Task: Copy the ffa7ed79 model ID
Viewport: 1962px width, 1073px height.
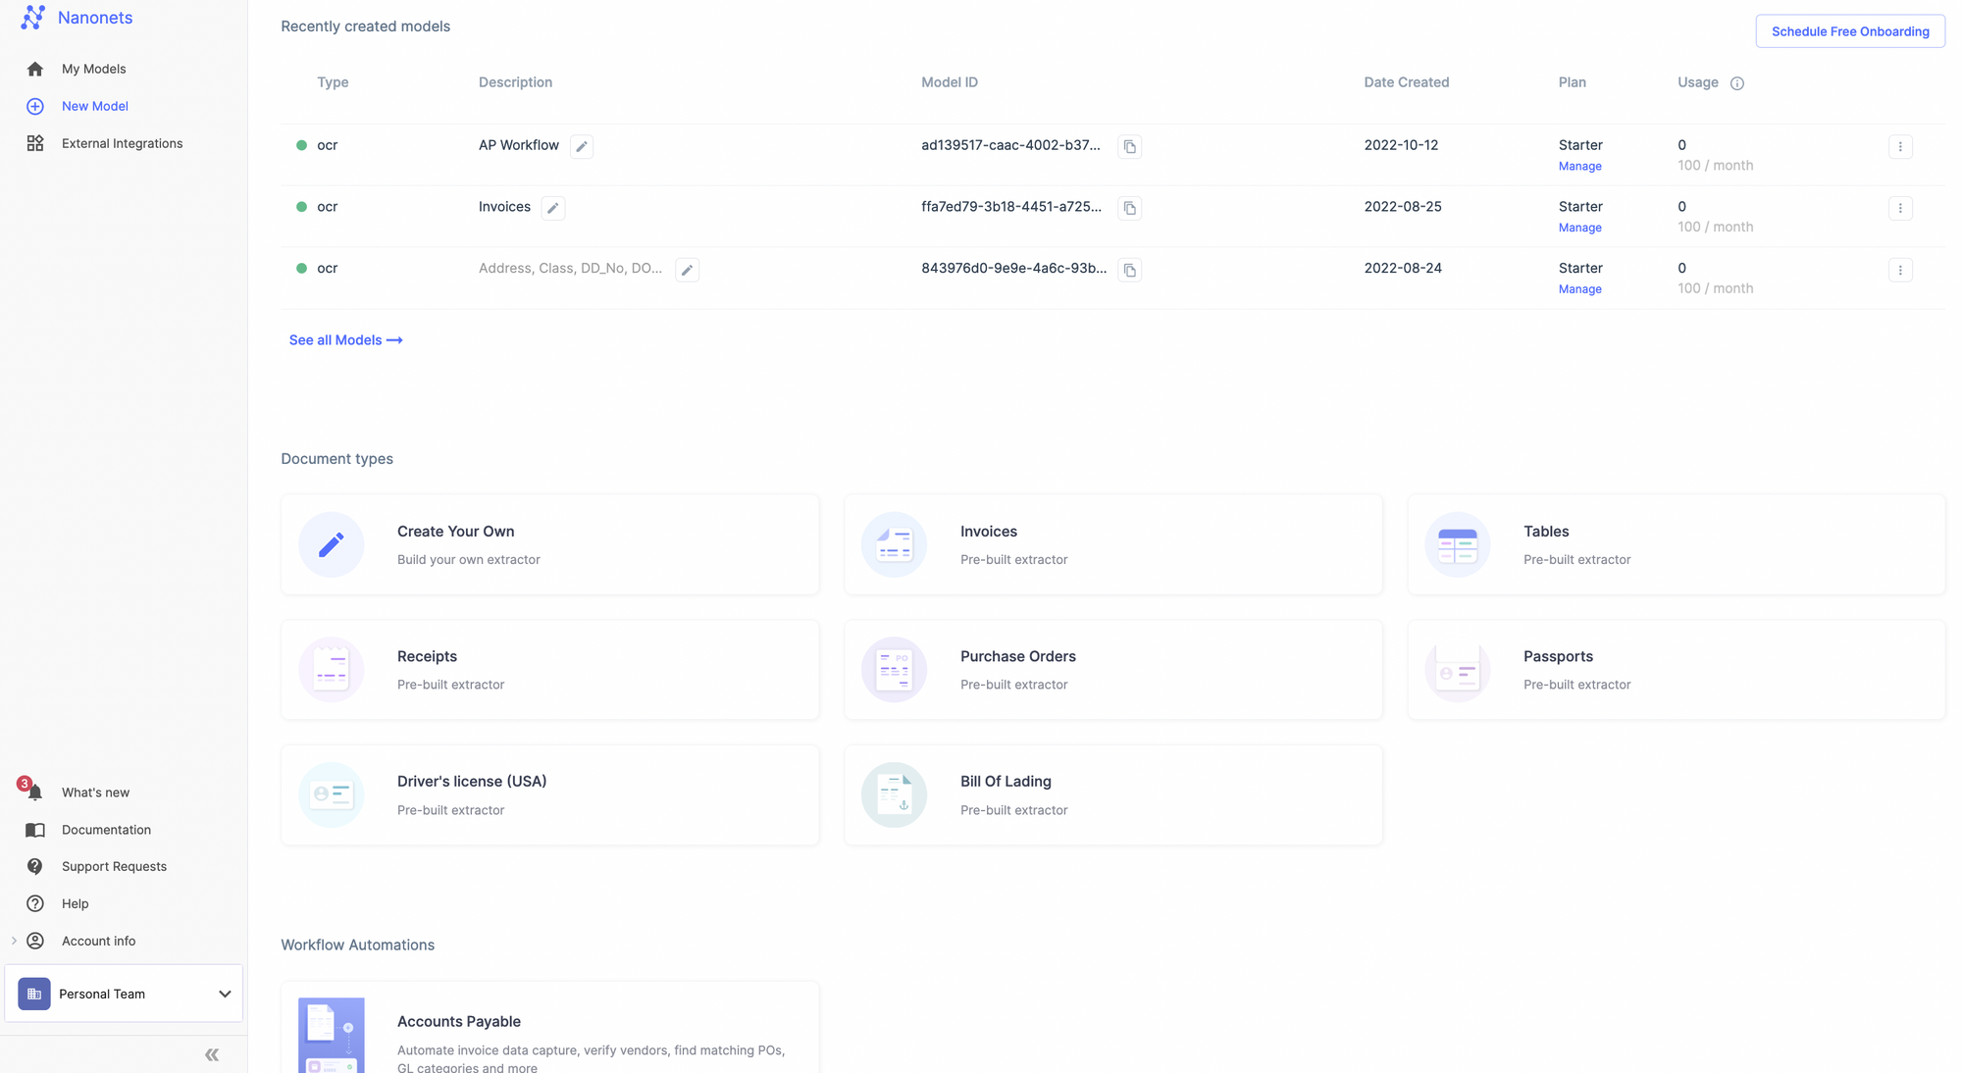Action: (1129, 208)
